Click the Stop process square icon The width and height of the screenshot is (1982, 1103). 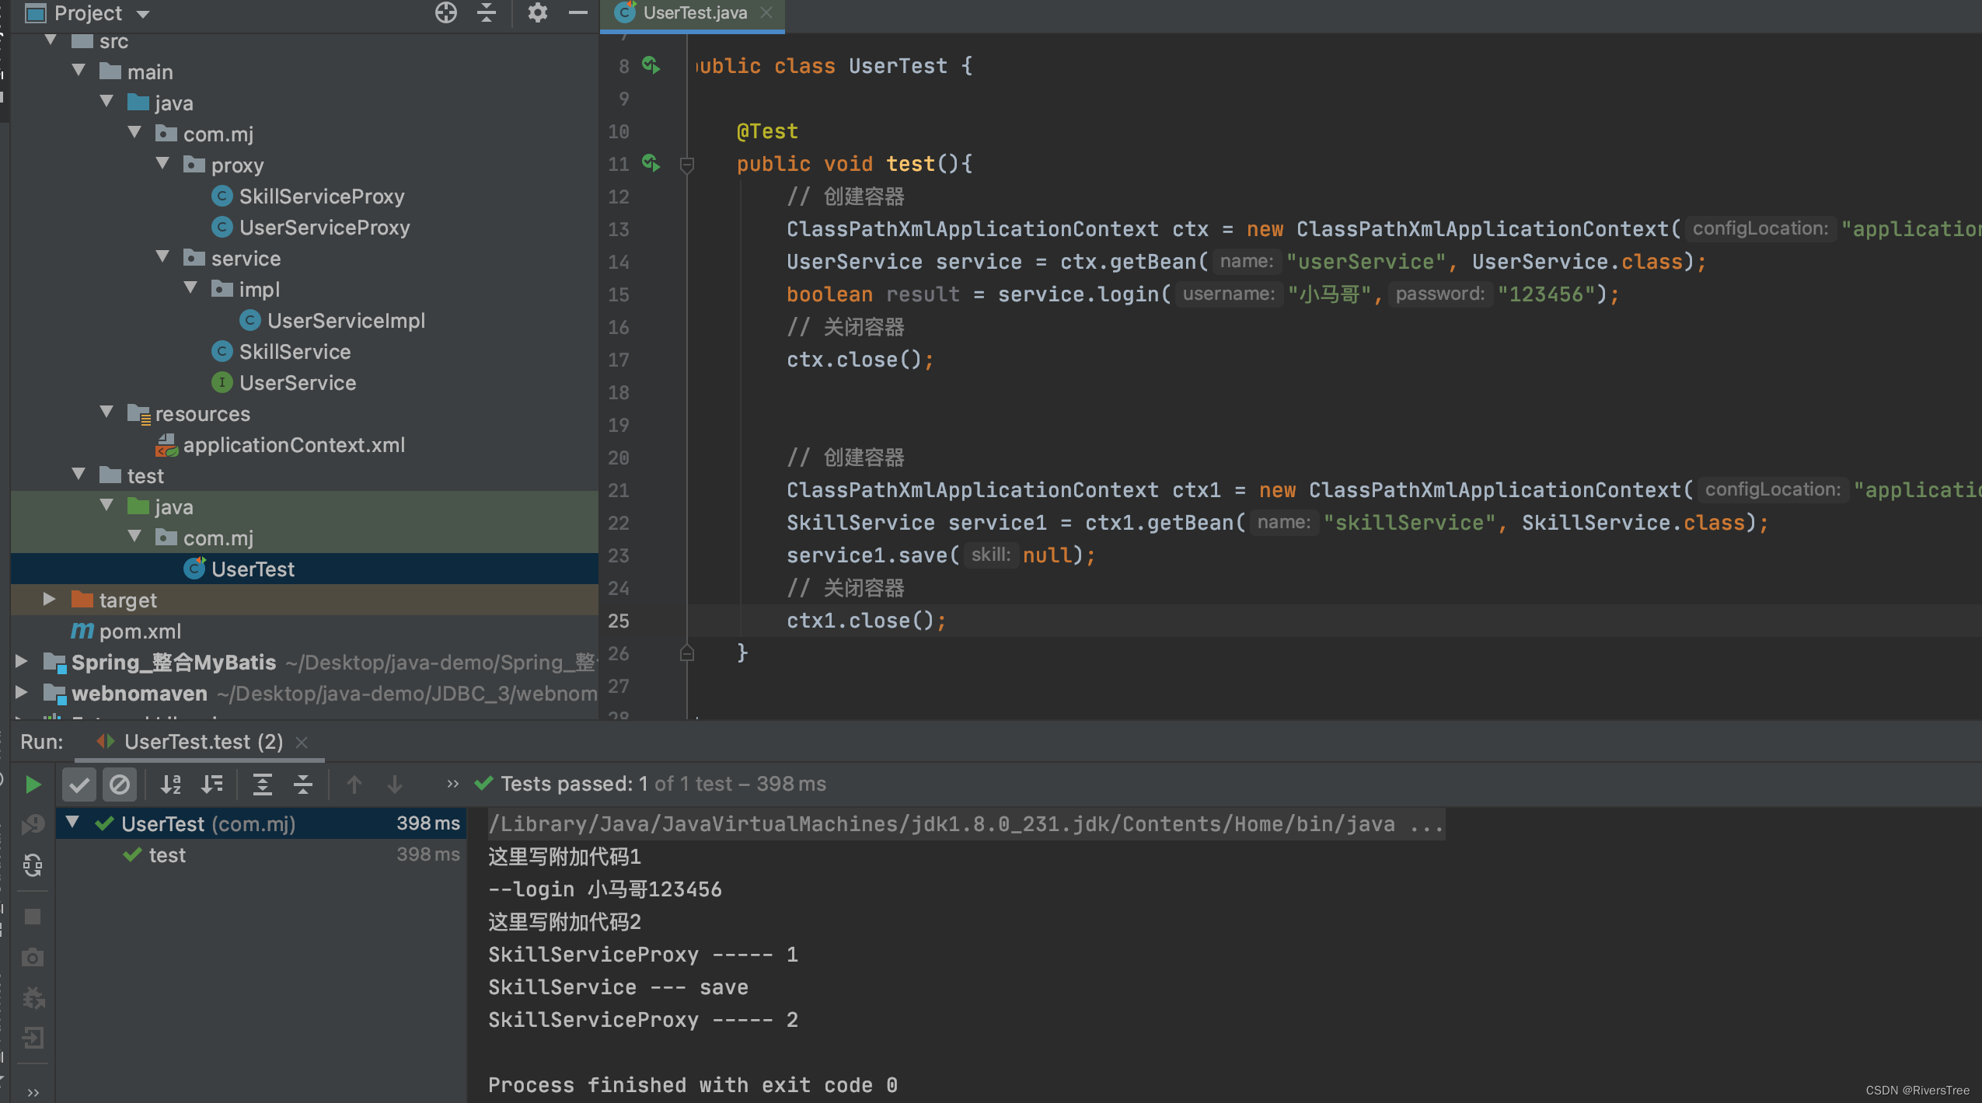[x=33, y=917]
